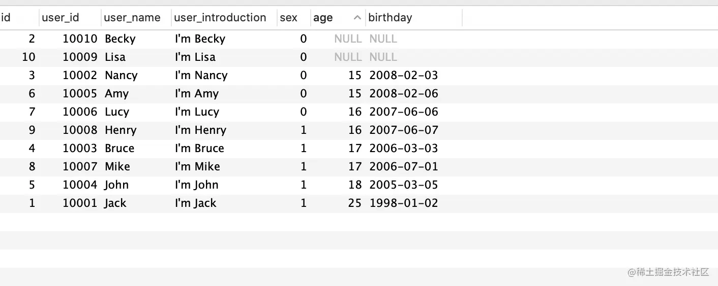Select the "I'm Nancy" introduction cell
The width and height of the screenshot is (718, 286).
click(201, 76)
